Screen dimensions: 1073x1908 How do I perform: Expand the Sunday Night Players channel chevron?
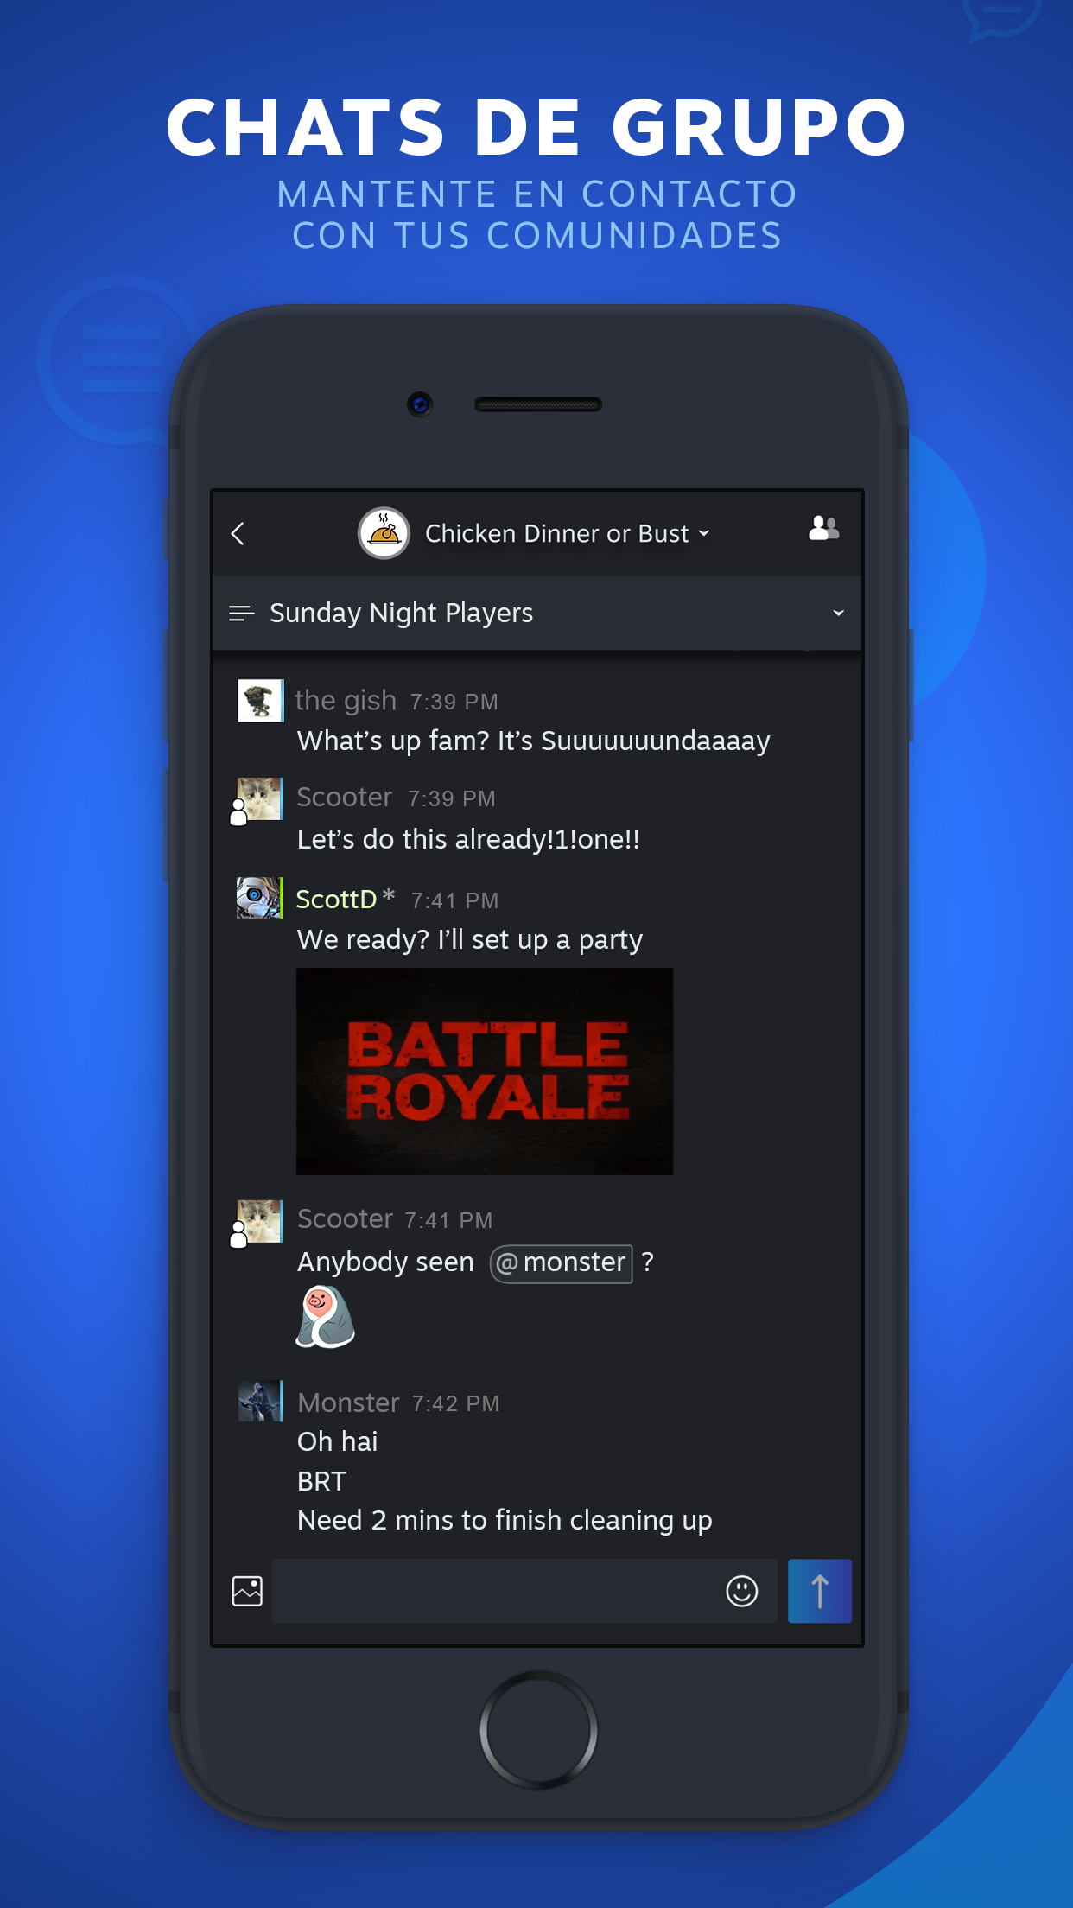click(838, 614)
